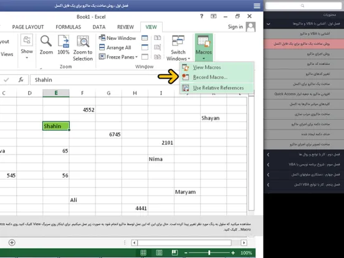Expand chapter five 'فصل پنجم' about VBA functions
This screenshot has width=344, height=258.
coord(303,184)
